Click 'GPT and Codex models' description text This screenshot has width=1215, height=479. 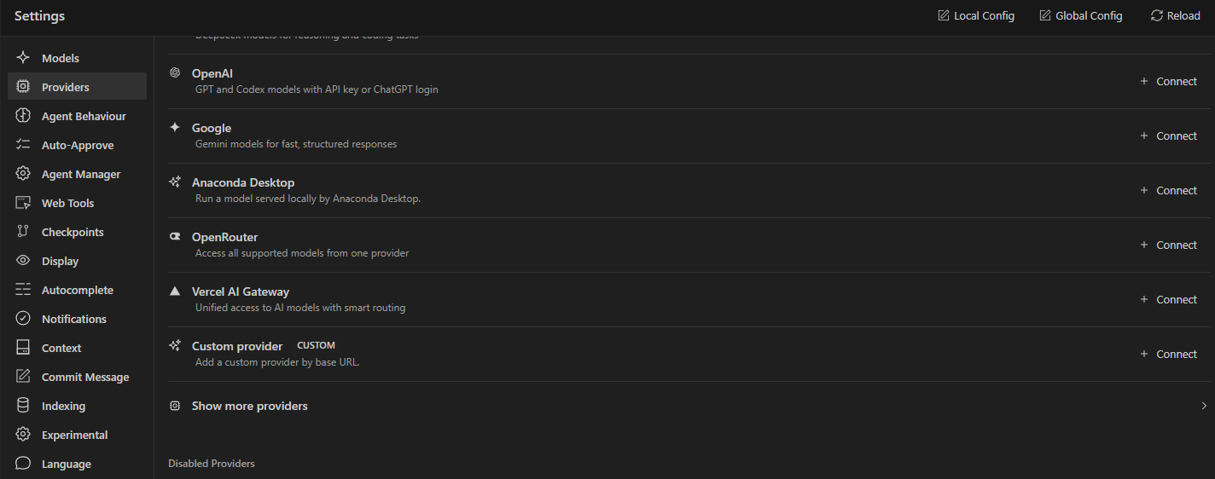[317, 89]
